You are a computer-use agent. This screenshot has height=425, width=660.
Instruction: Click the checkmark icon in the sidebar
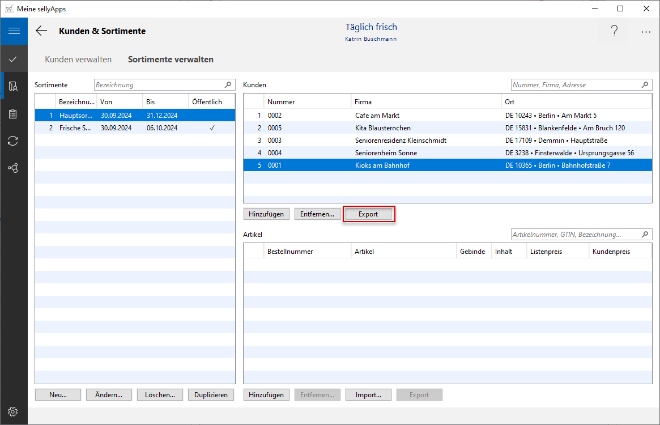pos(14,59)
